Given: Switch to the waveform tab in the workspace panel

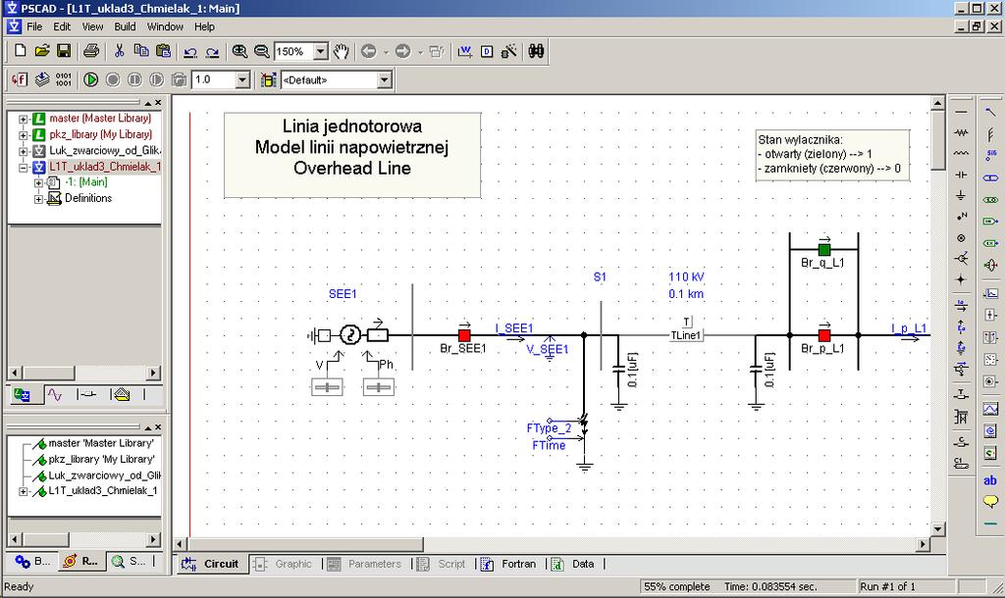Looking at the screenshot, I should click(55, 395).
